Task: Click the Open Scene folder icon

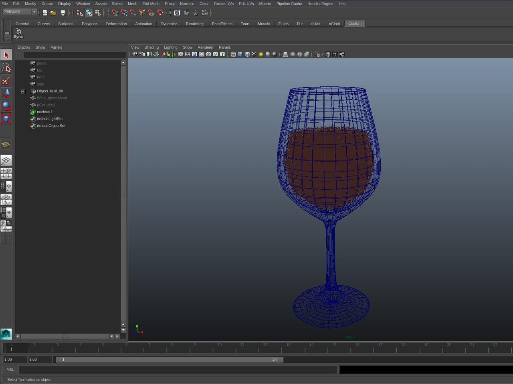Action: pyautogui.click(x=54, y=12)
